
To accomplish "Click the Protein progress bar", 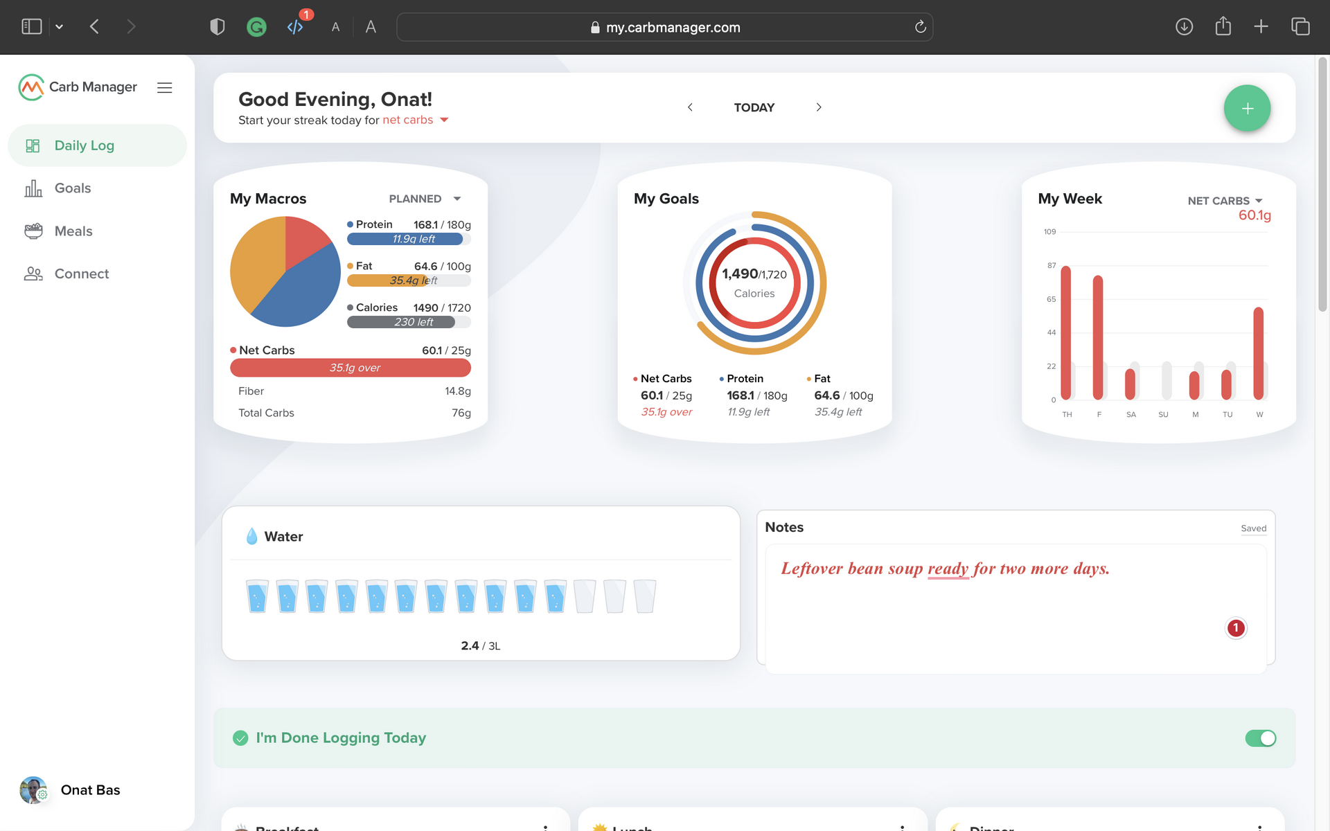I will pos(409,239).
